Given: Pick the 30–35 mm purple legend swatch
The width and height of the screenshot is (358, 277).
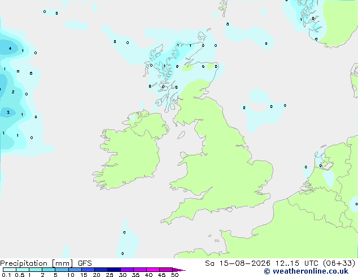Looking at the screenshot, I should [126, 270].
